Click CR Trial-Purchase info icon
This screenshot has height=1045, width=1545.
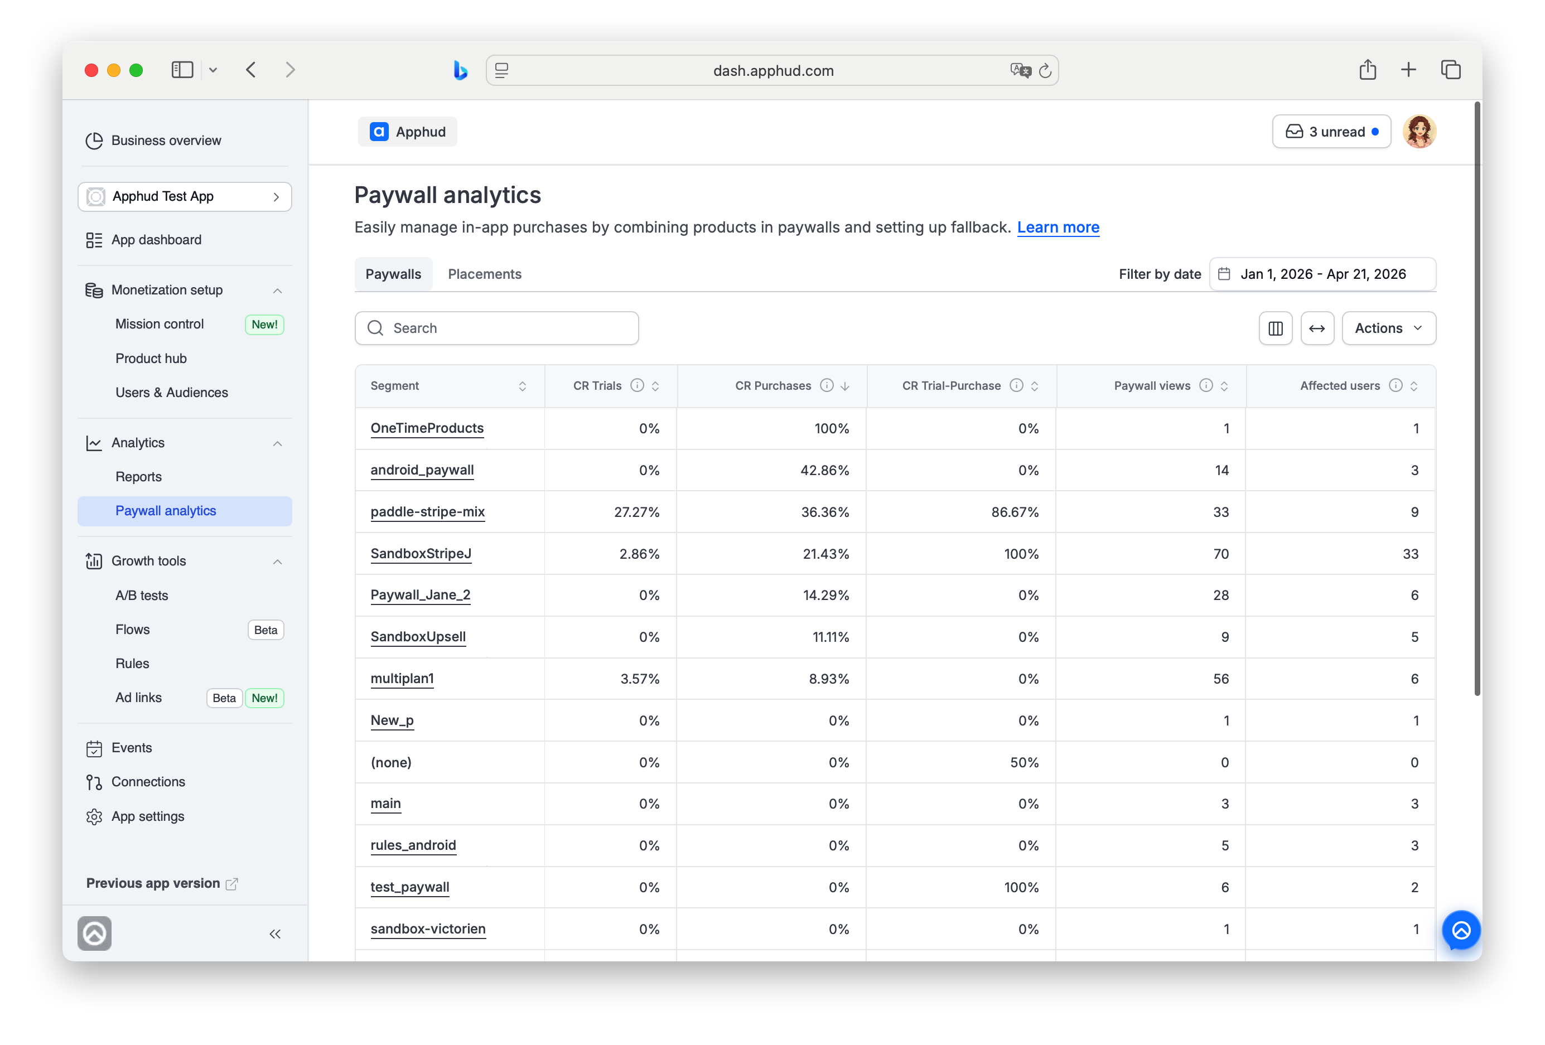point(1016,385)
